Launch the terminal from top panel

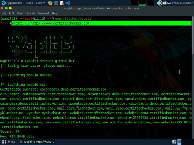coord(56,3)
